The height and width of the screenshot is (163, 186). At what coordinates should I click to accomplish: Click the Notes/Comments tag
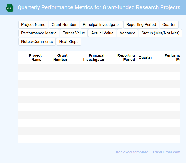(x=37, y=42)
